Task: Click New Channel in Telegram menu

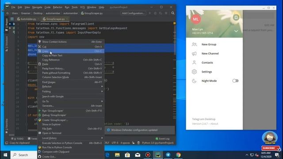Action: 214,53
